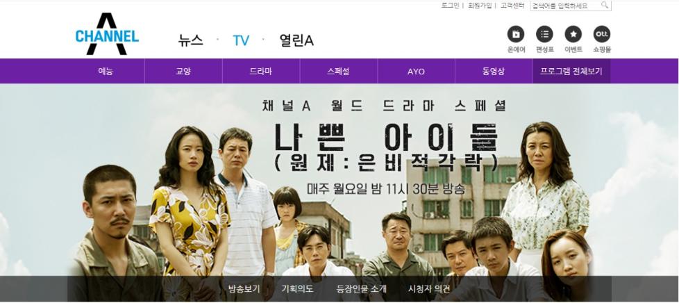
Task: Select the 열린A top menu
Action: 296,40
